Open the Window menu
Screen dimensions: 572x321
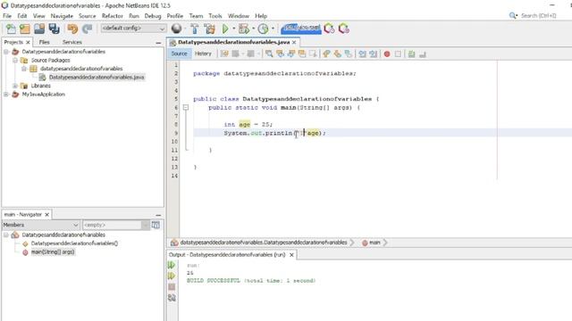coord(239,16)
